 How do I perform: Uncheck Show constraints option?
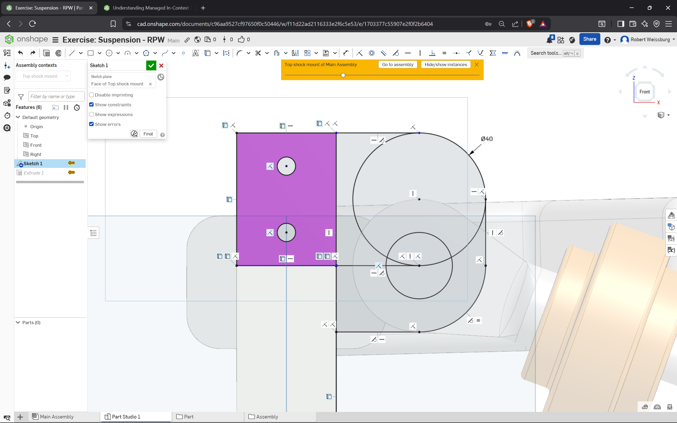tap(92, 105)
